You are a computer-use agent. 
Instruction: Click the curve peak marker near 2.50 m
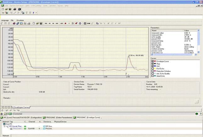[129, 57]
